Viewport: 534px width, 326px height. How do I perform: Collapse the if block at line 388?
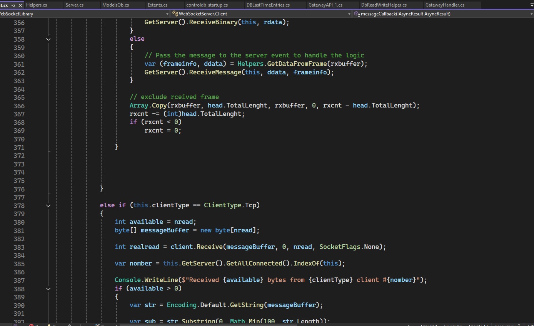click(48, 289)
